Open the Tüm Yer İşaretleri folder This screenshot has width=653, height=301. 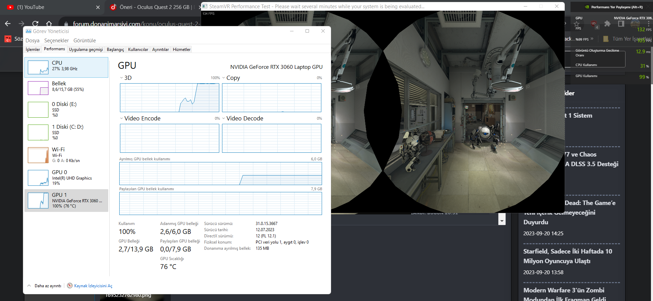pos(628,39)
